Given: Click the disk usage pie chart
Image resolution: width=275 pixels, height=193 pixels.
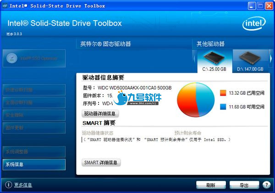Looking at the screenshot, I should [196, 100].
